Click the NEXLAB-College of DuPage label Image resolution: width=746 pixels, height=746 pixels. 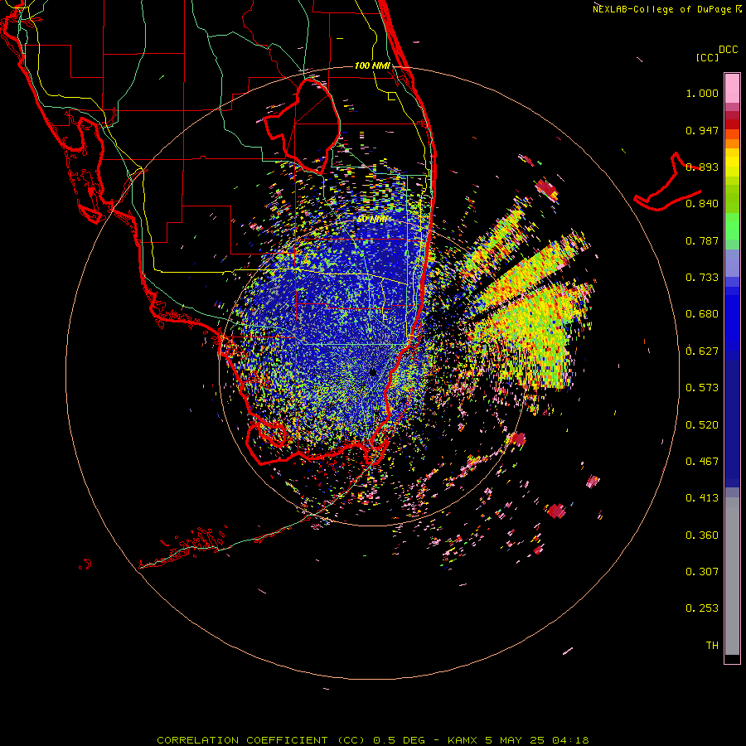tap(663, 9)
